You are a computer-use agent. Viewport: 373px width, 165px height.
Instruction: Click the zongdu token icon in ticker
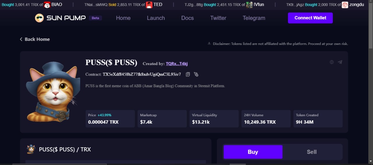click(x=345, y=5)
